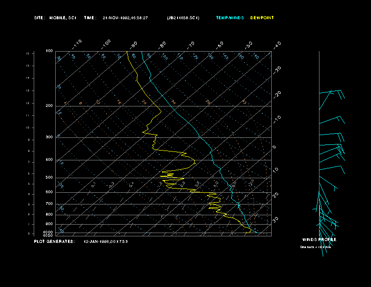
Task: Click the 200 pressure level label
Action: 49,106
